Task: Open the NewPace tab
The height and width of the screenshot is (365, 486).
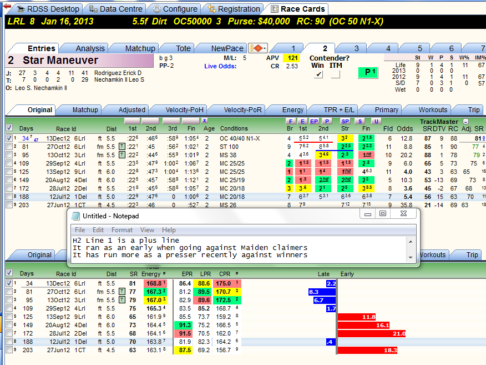Action: 227,48
